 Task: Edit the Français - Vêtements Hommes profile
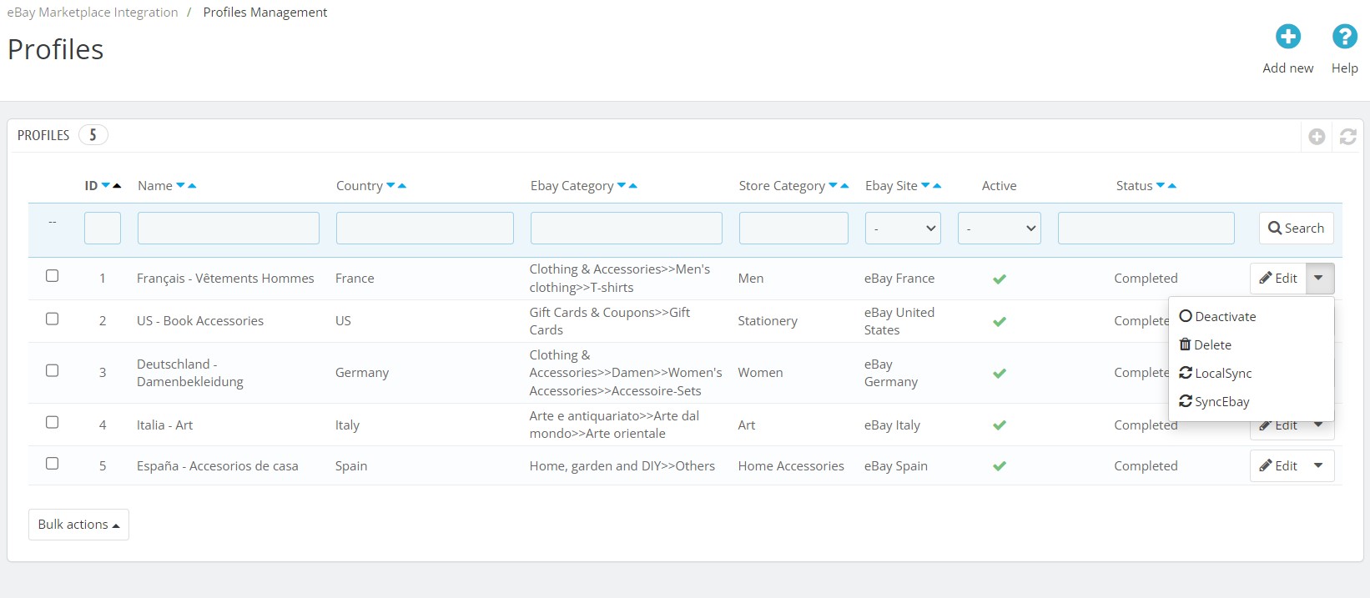1277,279
